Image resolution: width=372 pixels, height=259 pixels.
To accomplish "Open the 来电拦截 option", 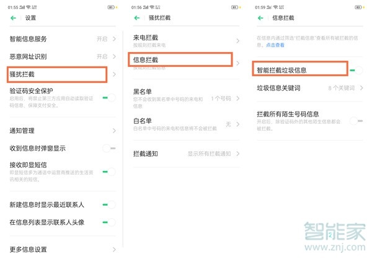I will pyautogui.click(x=186, y=41).
